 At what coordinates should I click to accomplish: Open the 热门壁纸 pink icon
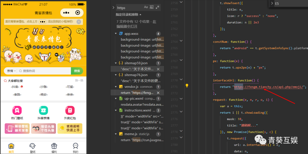[x=17, y=110]
